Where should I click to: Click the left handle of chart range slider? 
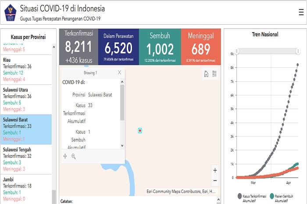tap(237, 51)
